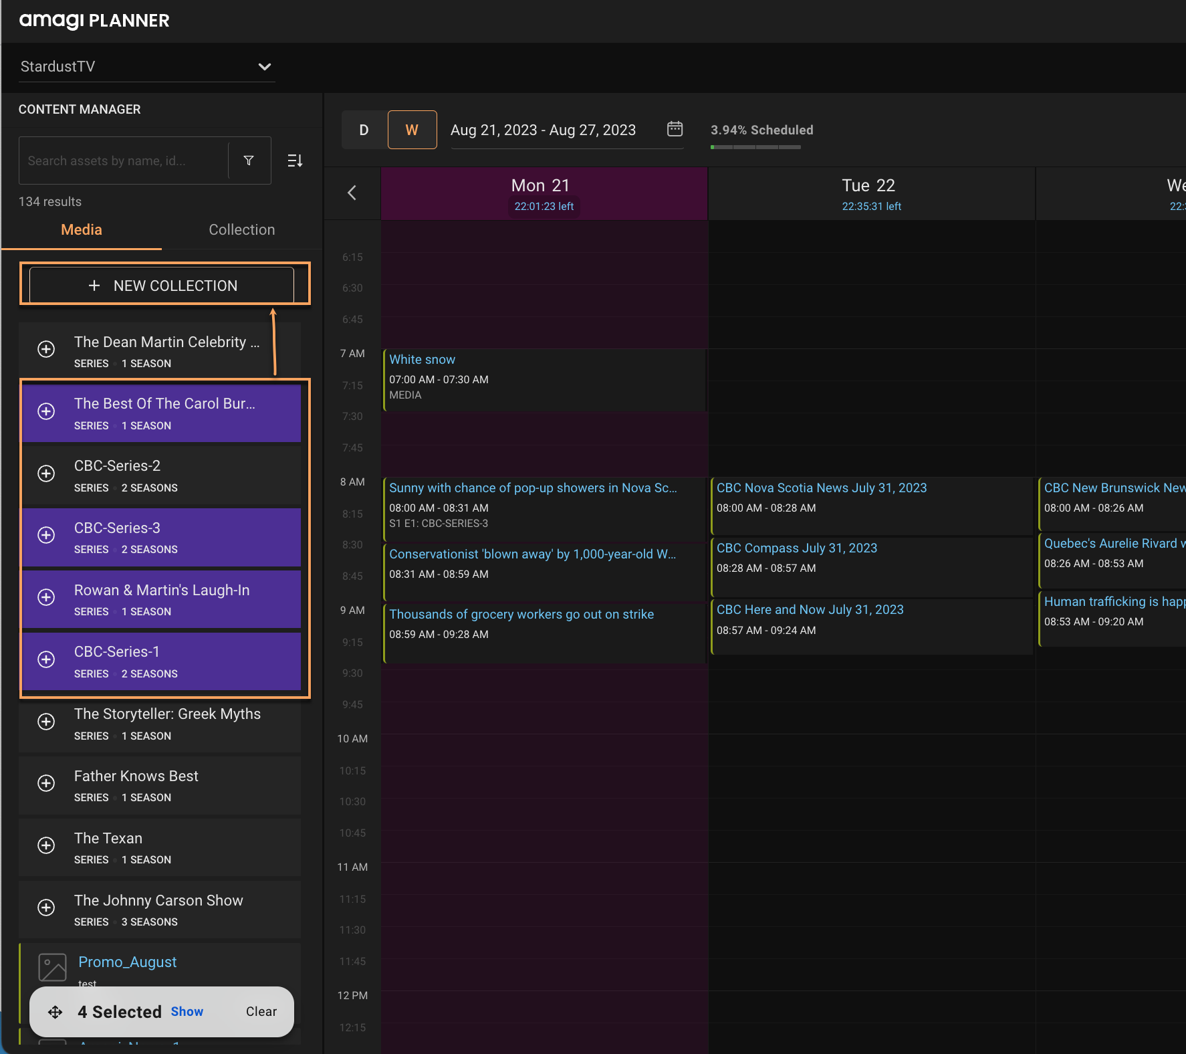Open the StardustTV channel dropdown
This screenshot has width=1186, height=1054.
pyautogui.click(x=146, y=66)
